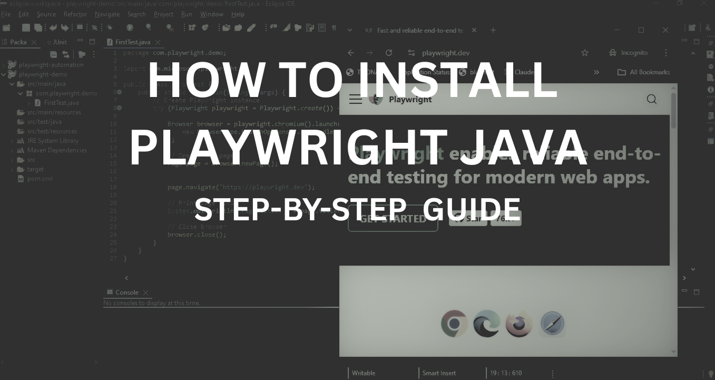
Task: Collapse the com.playwright.demo package
Action: pos(20,93)
